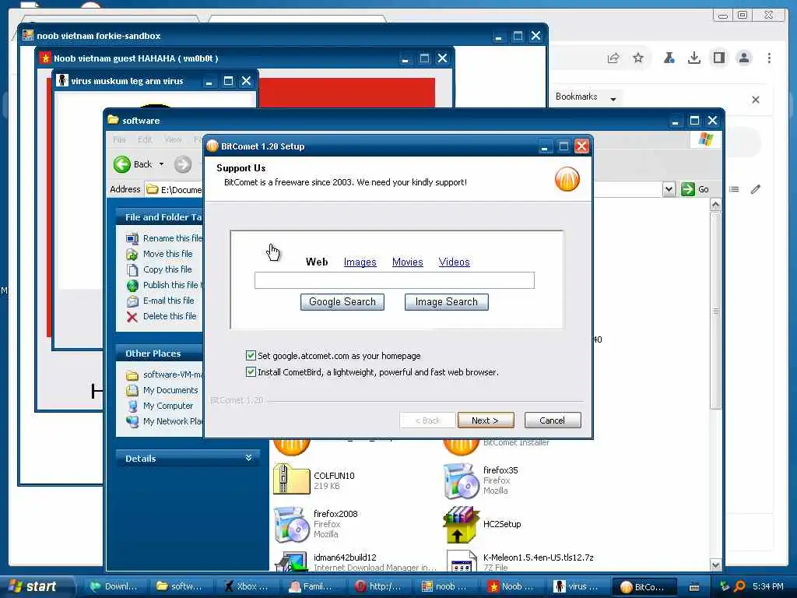This screenshot has height=598, width=797.
Task: Switch to Downl... taskbar item
Action: (x=114, y=586)
